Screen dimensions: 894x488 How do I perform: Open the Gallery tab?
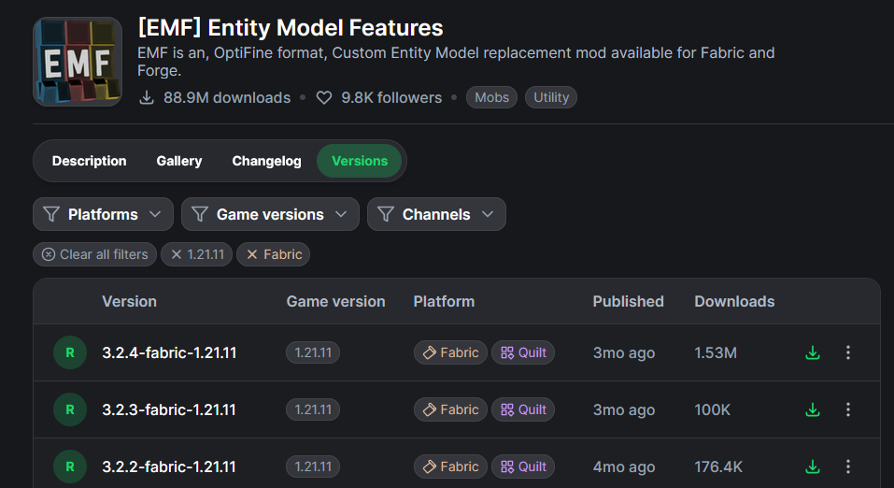coord(179,161)
